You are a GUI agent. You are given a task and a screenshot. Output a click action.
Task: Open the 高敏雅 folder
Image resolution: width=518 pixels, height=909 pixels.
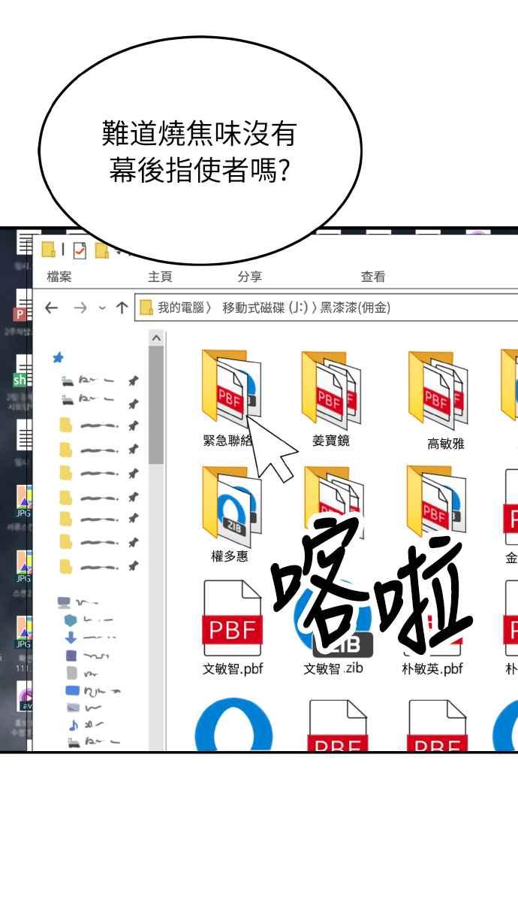tap(438, 389)
